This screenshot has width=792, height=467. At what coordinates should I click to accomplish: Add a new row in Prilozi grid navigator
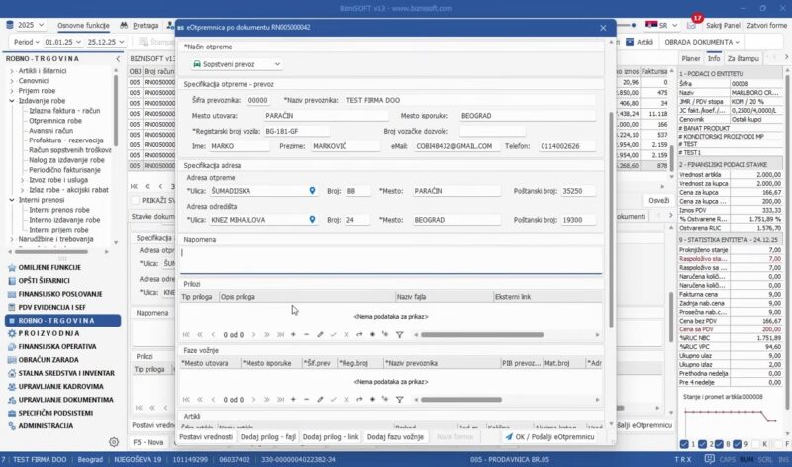pos(292,334)
